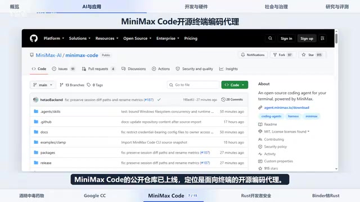
Task: Expand the MIT License licenses found dropdown
Action: [x=287, y=132]
